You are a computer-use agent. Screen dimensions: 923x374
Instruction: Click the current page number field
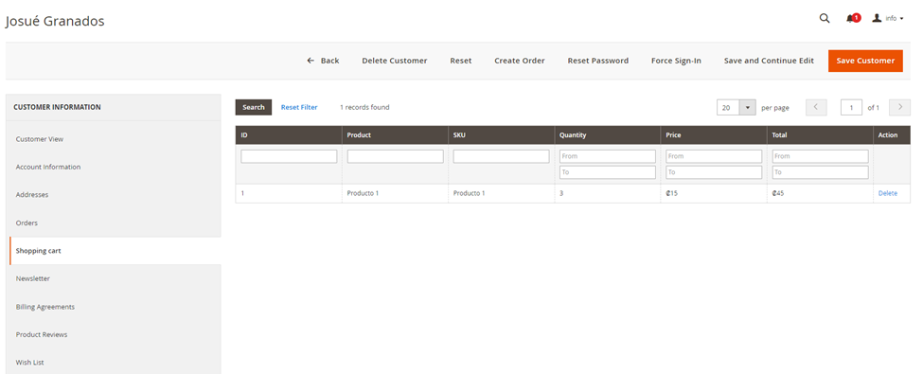(851, 108)
